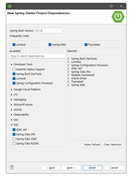The width and height of the screenshot is (137, 181).
Task: Check Spring Data JDBC checkbox
Action: [x=14, y=139]
